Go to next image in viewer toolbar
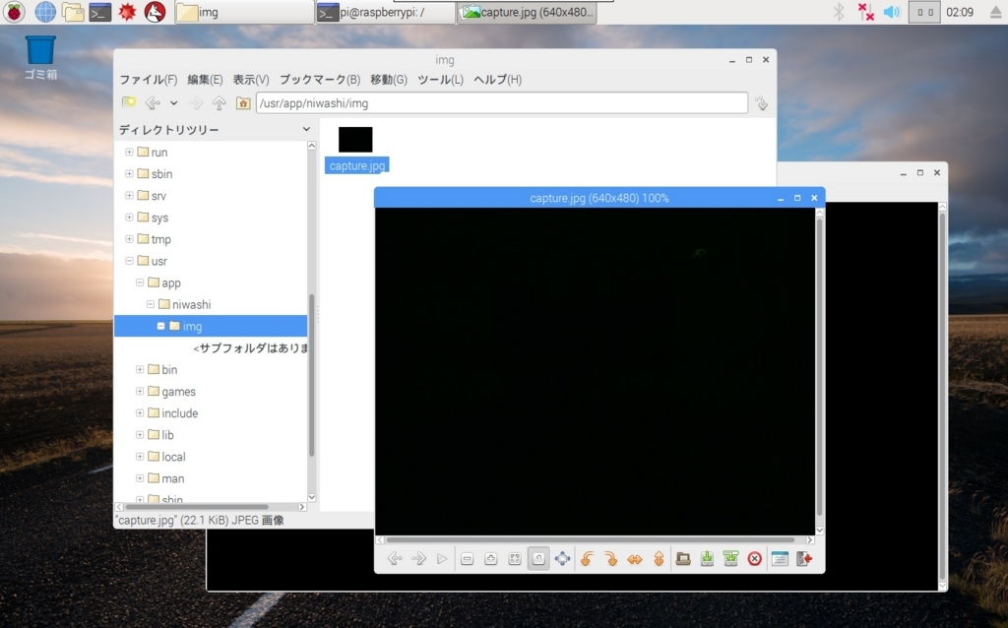Image resolution: width=1008 pixels, height=628 pixels. click(x=418, y=558)
